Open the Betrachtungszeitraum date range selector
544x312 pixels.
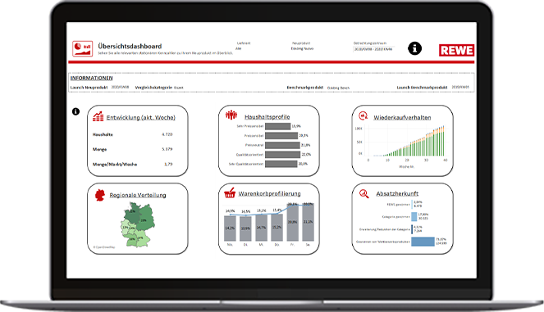(x=373, y=49)
